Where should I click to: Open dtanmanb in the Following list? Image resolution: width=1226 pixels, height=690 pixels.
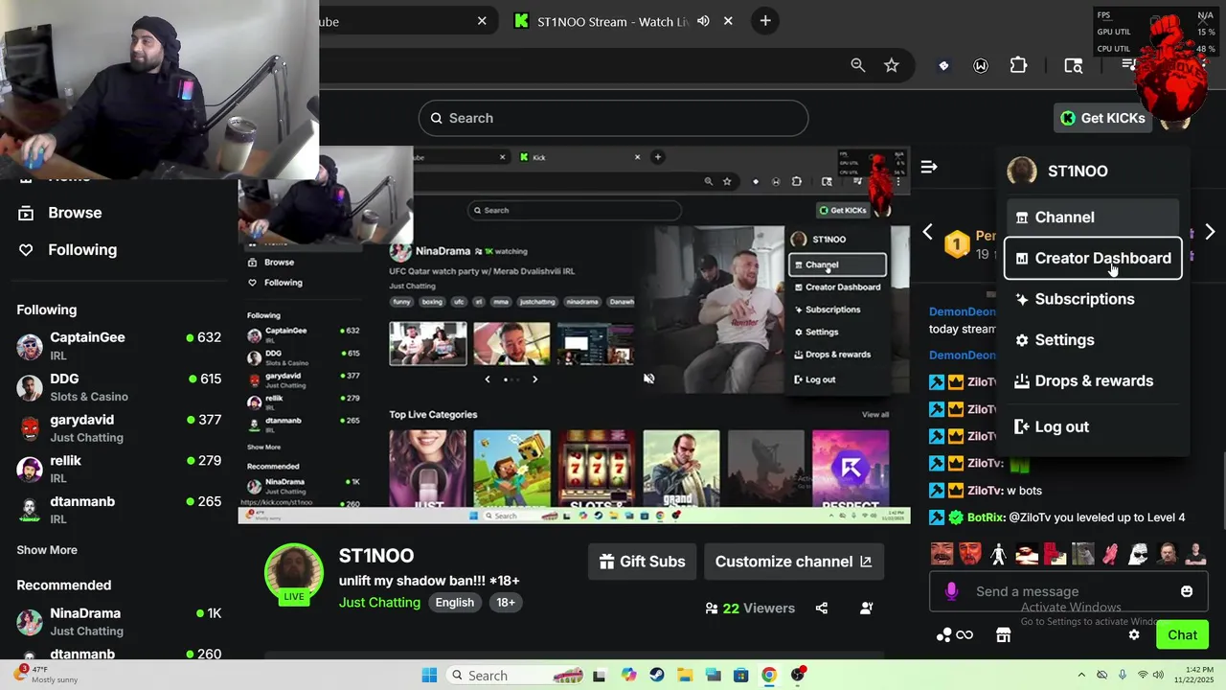coord(119,510)
